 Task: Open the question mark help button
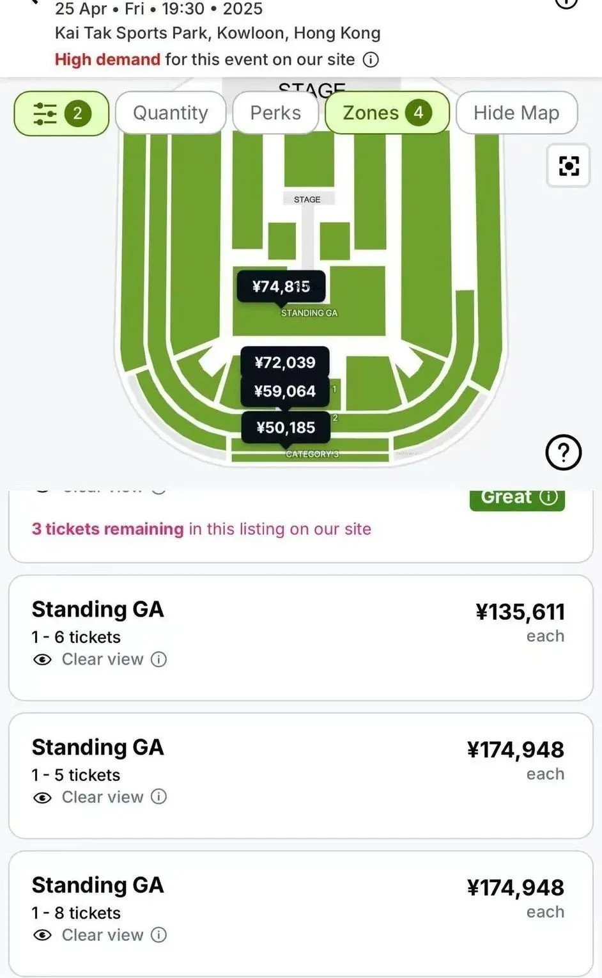click(563, 453)
